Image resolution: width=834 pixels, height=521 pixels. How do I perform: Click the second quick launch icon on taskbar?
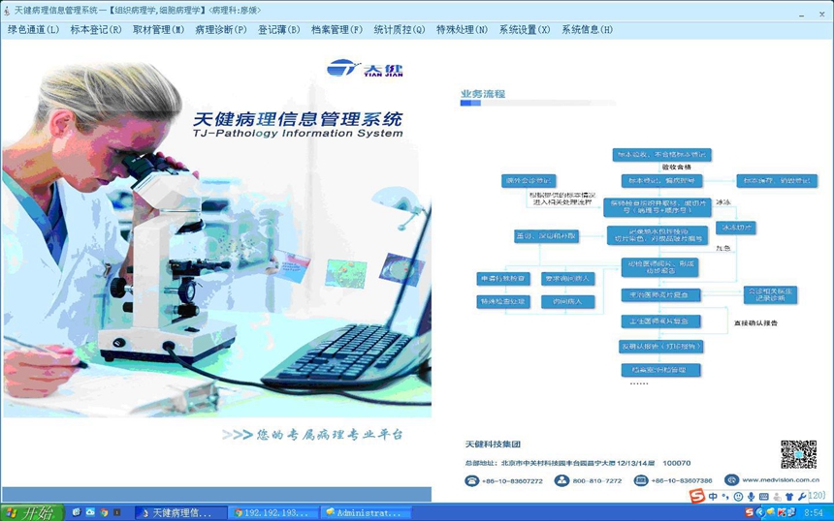(x=90, y=512)
